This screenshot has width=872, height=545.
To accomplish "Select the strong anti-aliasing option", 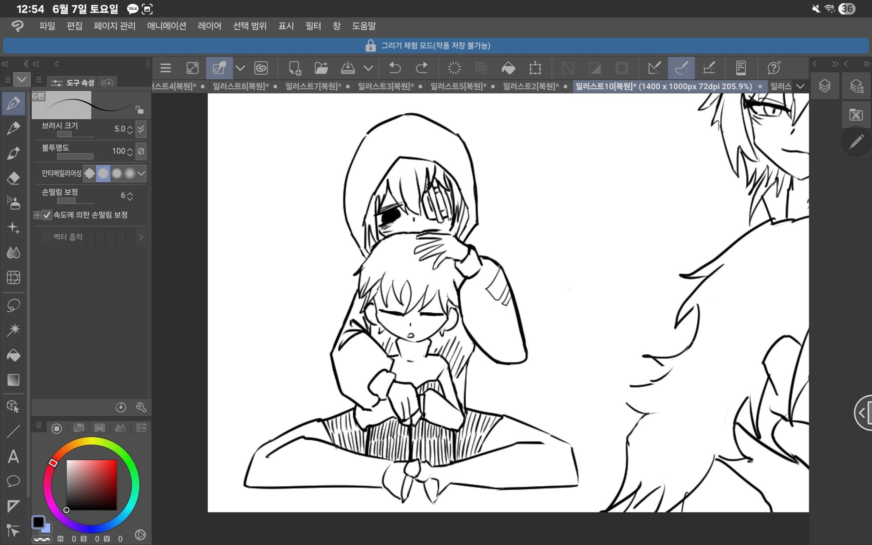I will coord(129,174).
